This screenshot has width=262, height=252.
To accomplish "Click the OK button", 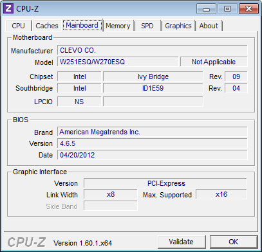I will pos(234,242).
